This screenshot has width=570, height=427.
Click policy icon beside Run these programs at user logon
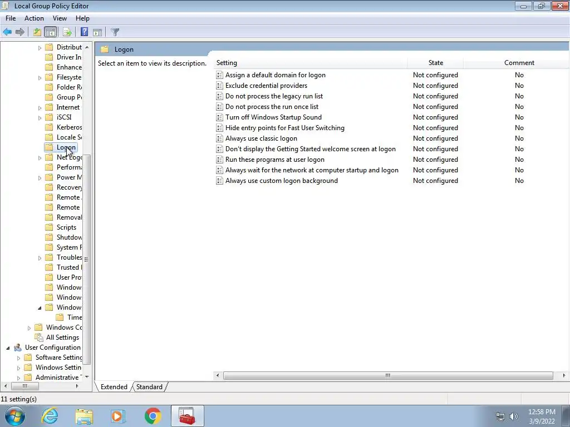pos(219,160)
